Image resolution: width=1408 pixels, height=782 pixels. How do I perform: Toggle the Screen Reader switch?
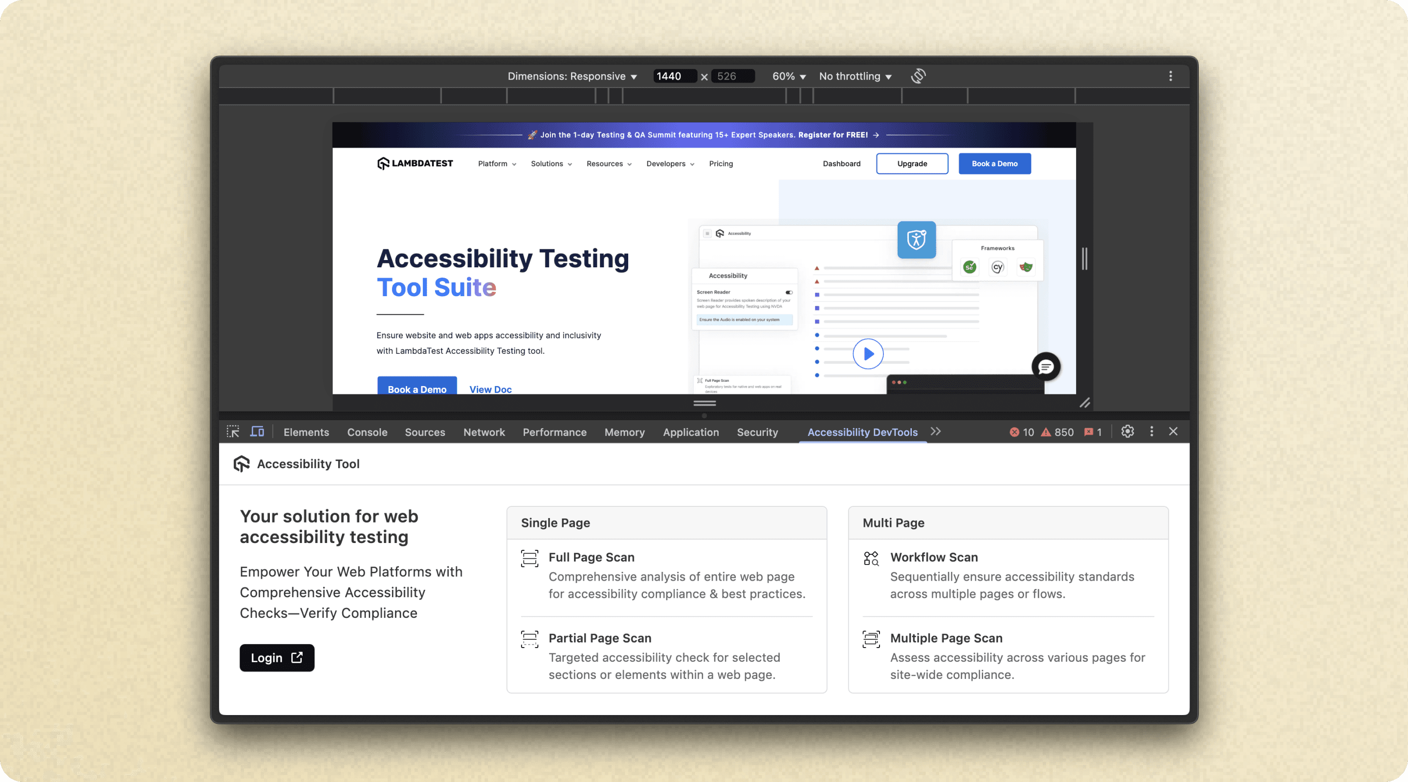click(789, 292)
